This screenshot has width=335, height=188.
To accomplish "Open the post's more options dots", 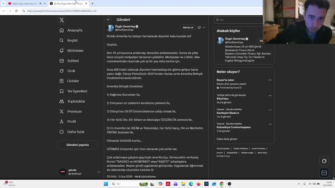I will [x=204, y=27].
